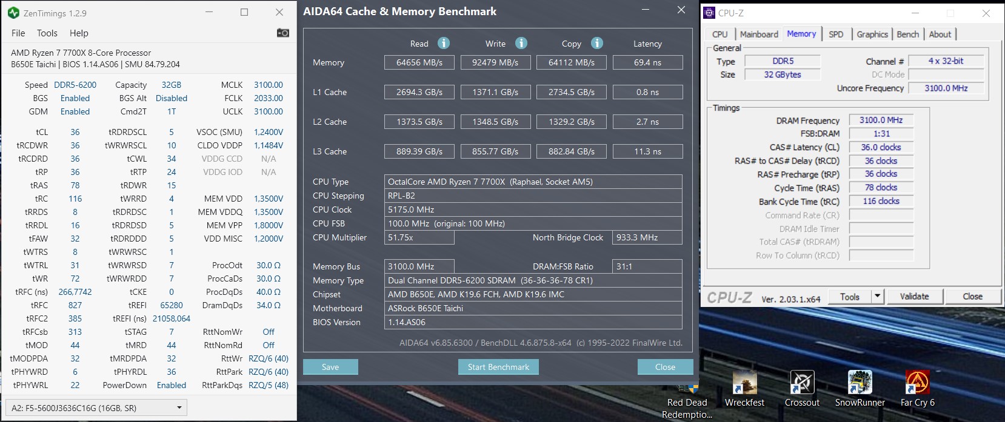Click the Memory Read value 64656 MB/s
This screenshot has height=422, width=1005.
click(x=419, y=62)
